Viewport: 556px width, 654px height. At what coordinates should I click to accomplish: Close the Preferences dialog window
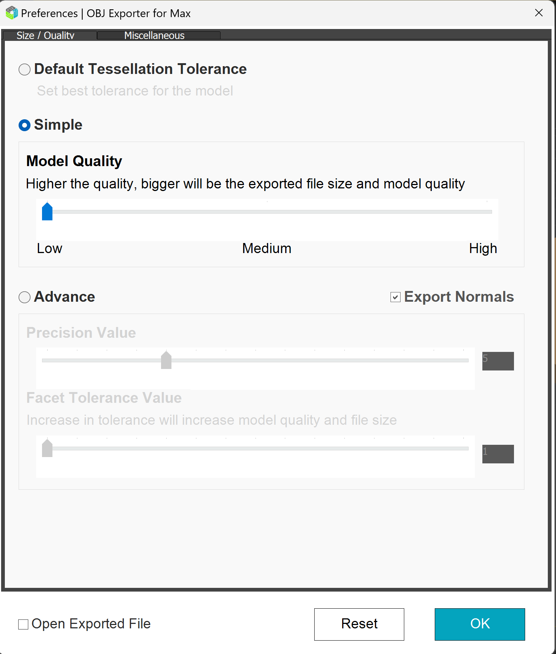tap(539, 13)
